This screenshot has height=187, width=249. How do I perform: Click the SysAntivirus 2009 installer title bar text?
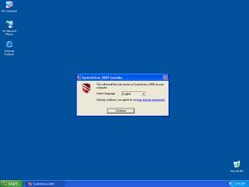[102, 77]
